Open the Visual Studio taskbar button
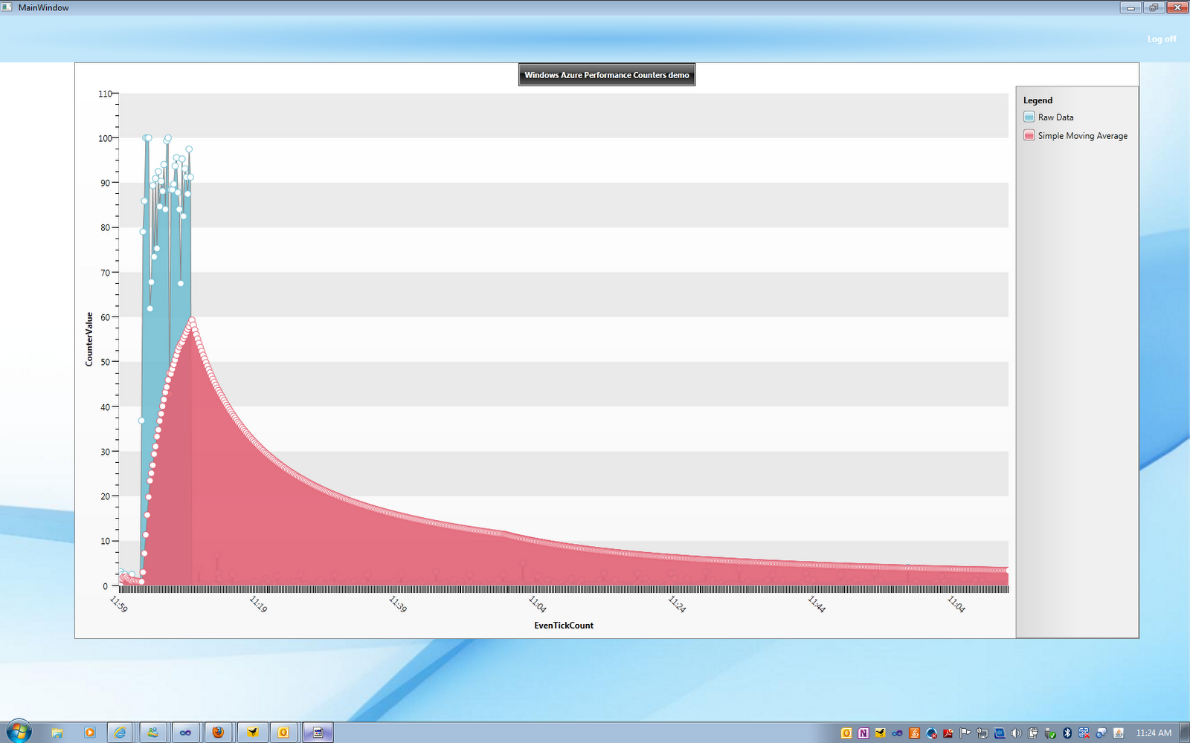The height and width of the screenshot is (743, 1190). click(185, 733)
